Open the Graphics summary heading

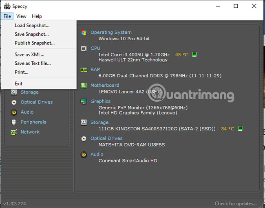(x=101, y=101)
